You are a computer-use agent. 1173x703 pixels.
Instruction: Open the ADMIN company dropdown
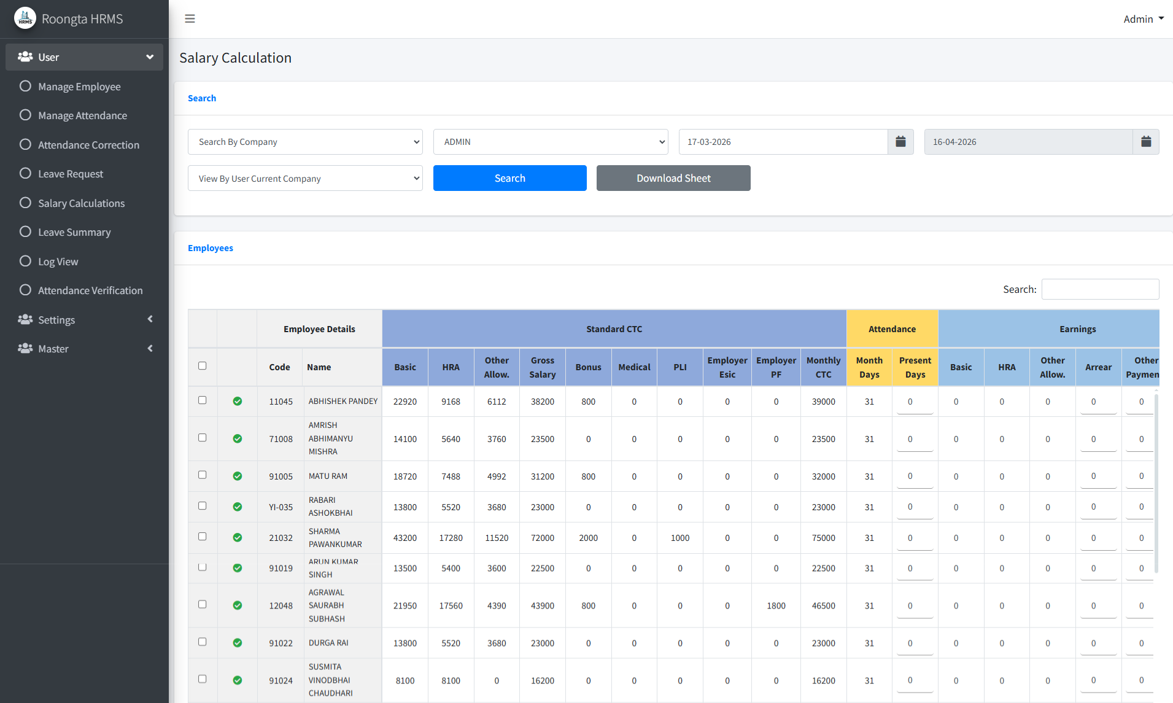[551, 142]
